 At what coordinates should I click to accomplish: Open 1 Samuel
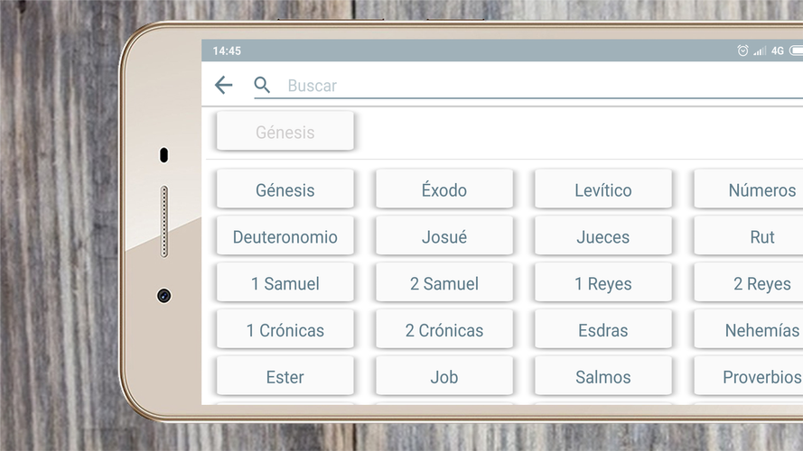[x=285, y=283]
